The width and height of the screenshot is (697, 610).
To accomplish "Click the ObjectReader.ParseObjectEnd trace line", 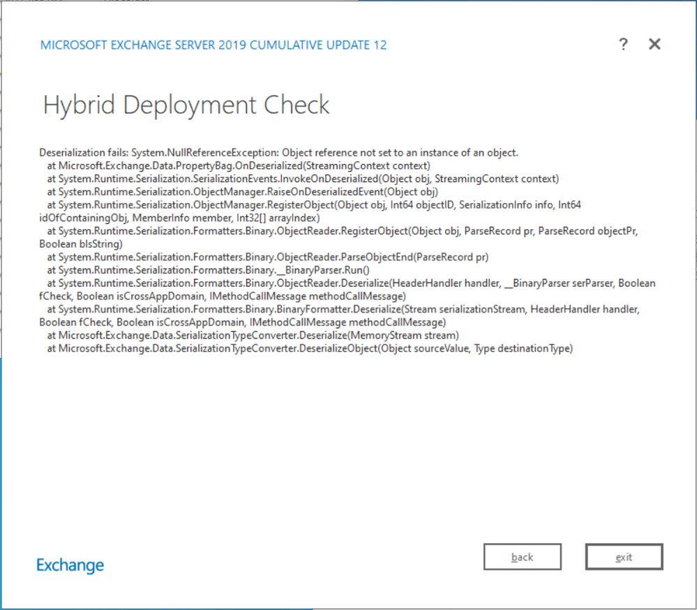I will 268,257.
